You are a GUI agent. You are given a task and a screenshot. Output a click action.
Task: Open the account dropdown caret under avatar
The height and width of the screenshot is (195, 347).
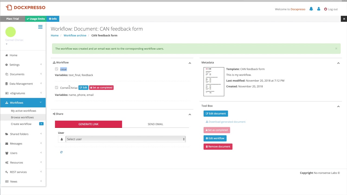7,44
